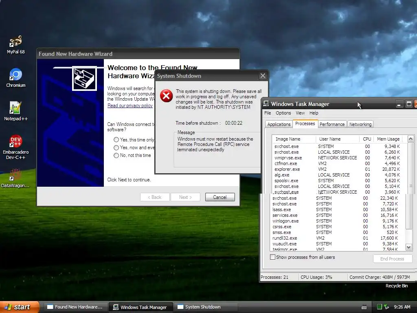Viewport: 417px width, 313px height.
Task: Open Embarcadero Dev-C++ desktop icon
Action: [x=16, y=147]
